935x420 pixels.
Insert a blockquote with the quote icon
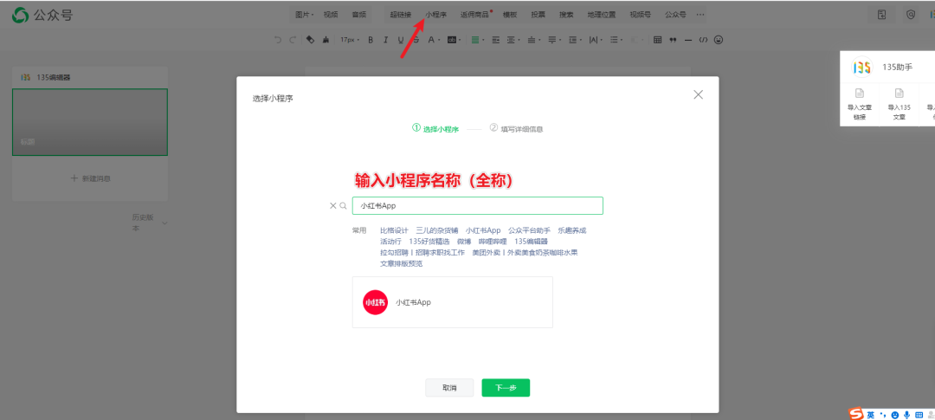click(x=673, y=40)
